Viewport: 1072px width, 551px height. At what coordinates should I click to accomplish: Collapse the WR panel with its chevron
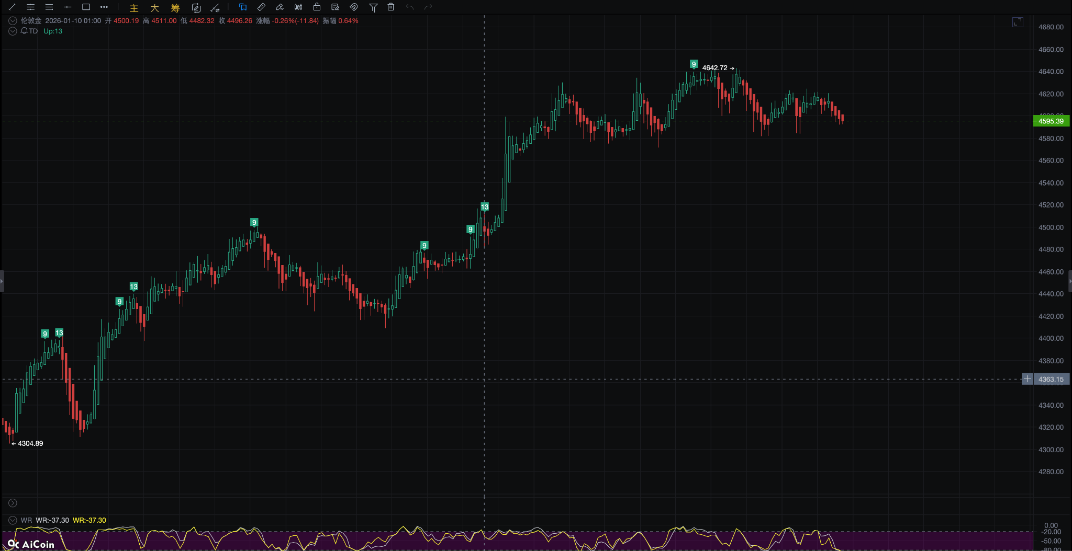click(12, 520)
